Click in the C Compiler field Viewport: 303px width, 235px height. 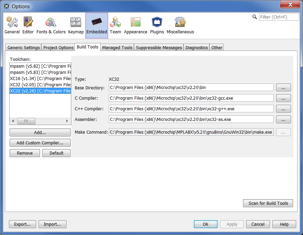click(x=191, y=98)
